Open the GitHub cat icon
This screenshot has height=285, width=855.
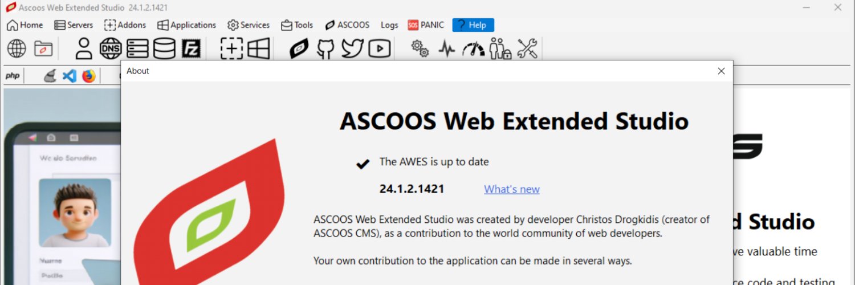click(x=325, y=49)
